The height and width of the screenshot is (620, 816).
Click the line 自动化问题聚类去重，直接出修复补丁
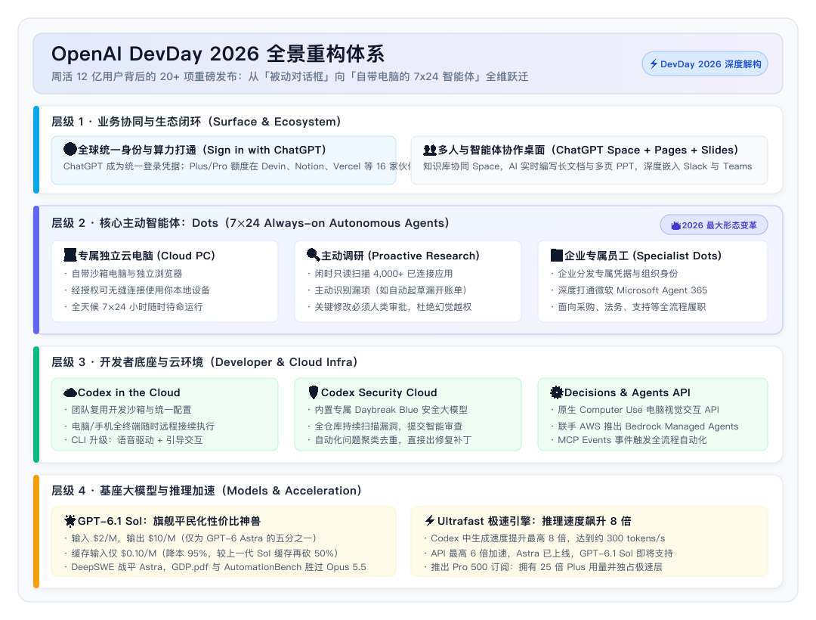pyautogui.click(x=389, y=440)
